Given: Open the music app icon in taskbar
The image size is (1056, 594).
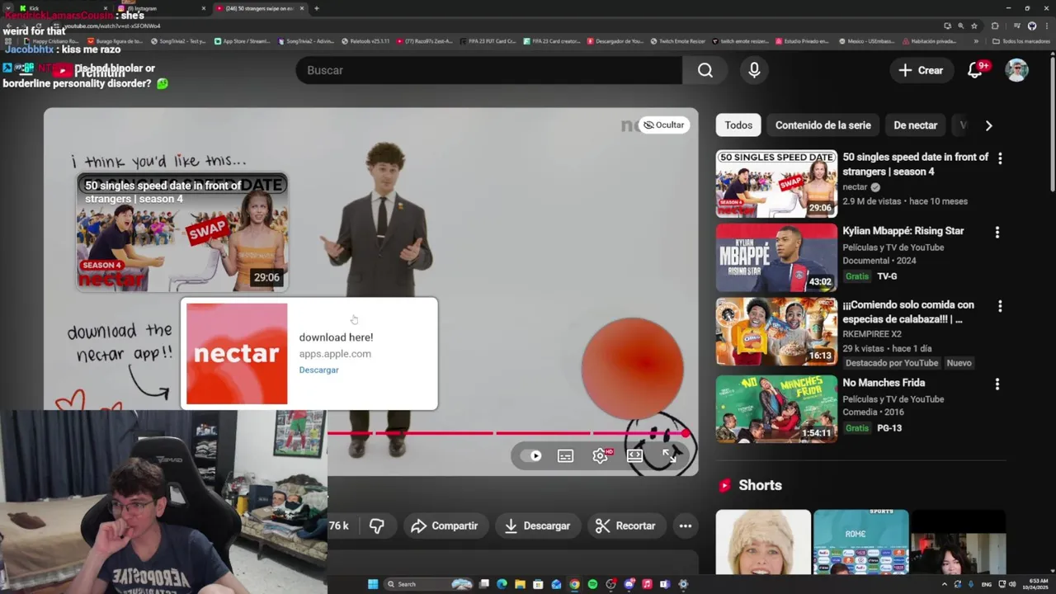Looking at the screenshot, I should (647, 584).
